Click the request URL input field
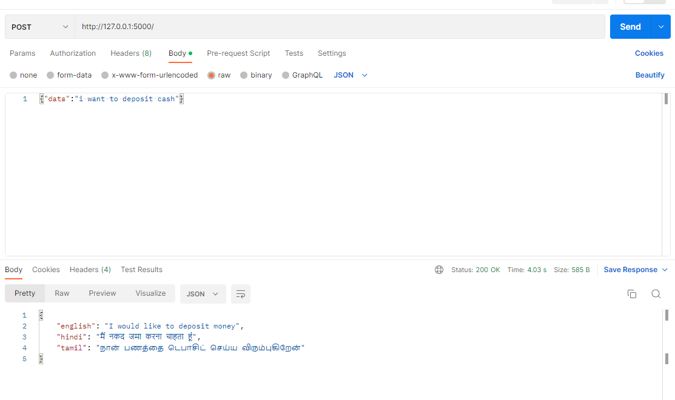 [x=243, y=27]
